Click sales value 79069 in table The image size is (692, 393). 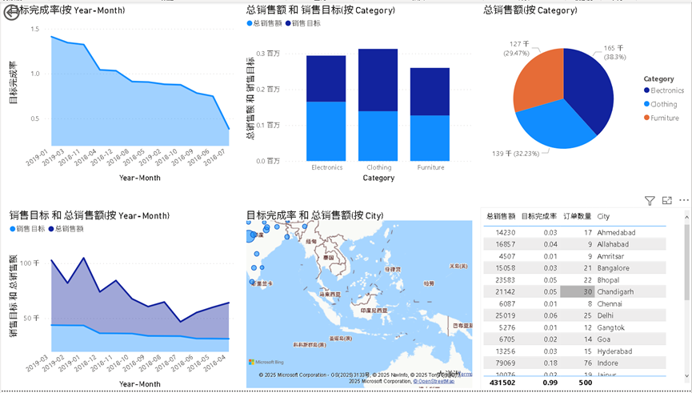pos(506,363)
